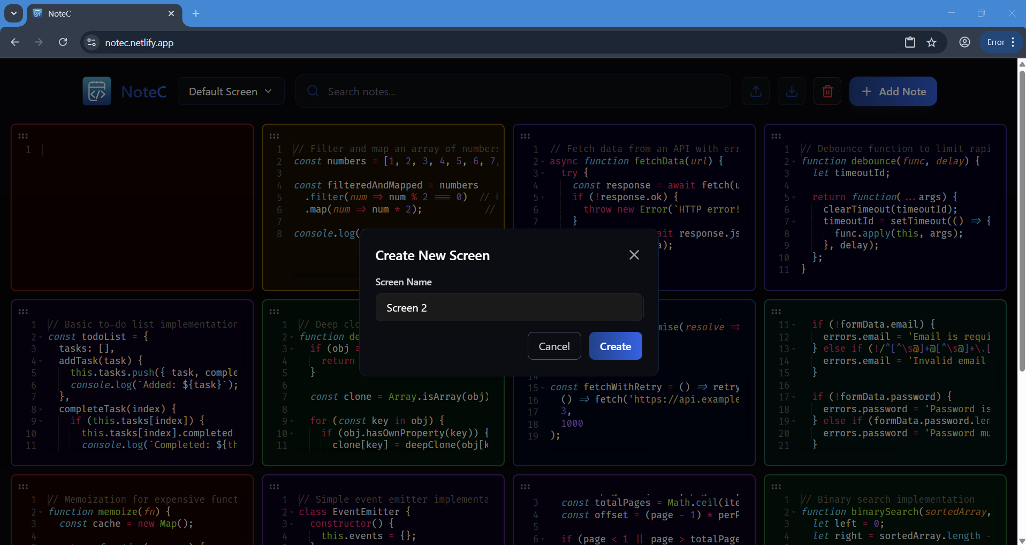Screen dimensions: 1026x545
Task: Click drag handle of totalPages pagination note
Action: (525, 487)
